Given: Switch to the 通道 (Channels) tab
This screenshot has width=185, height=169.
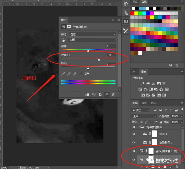Looking at the screenshot, I should [144, 103].
